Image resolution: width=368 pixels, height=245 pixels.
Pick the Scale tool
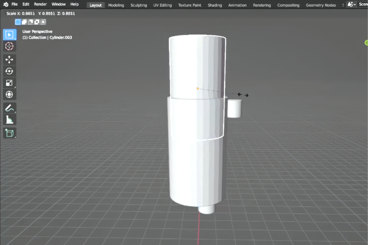coord(9,83)
